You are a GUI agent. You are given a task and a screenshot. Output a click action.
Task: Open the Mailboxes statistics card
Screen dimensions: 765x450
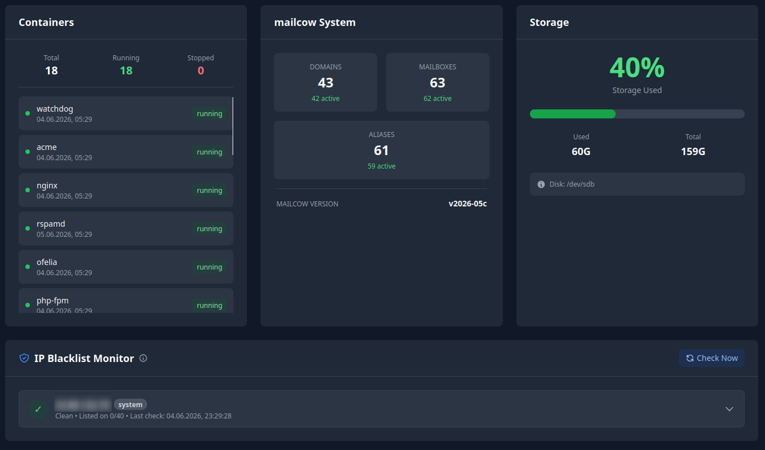(437, 82)
